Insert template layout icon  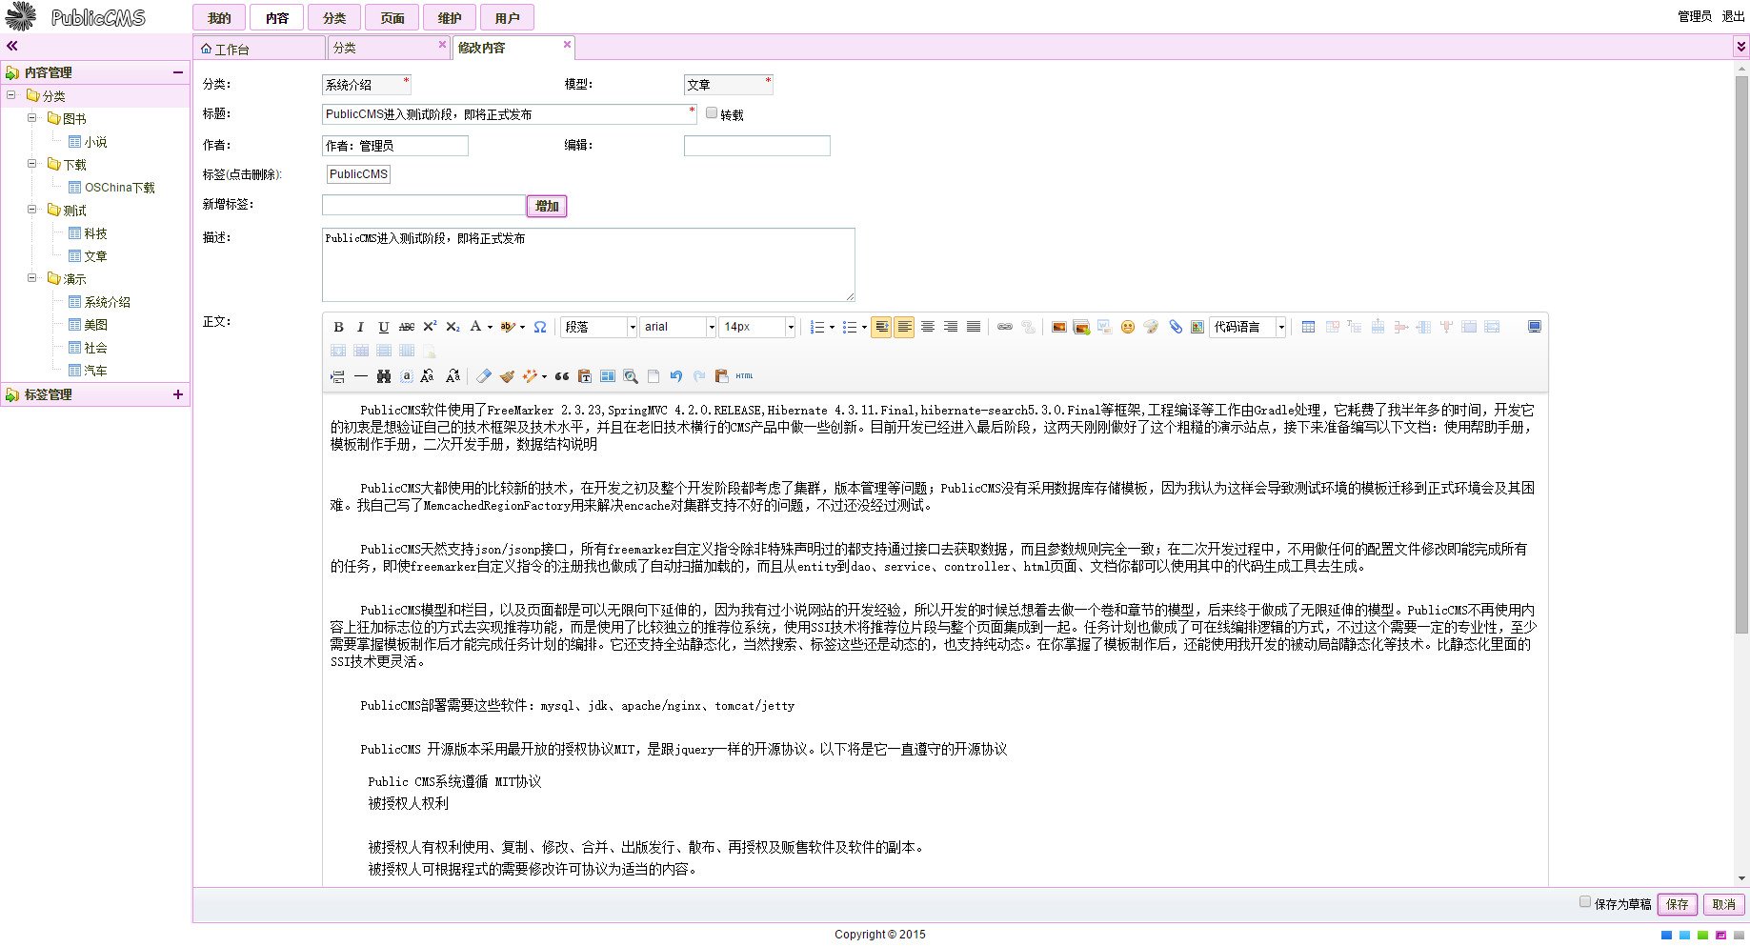(x=608, y=376)
